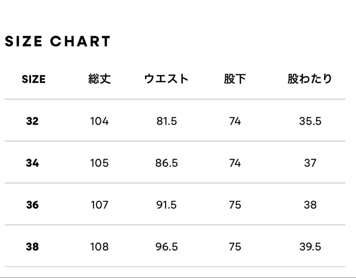The height and width of the screenshot is (278, 356).
Task: Click the SIZE CHART heading
Action: point(58,41)
